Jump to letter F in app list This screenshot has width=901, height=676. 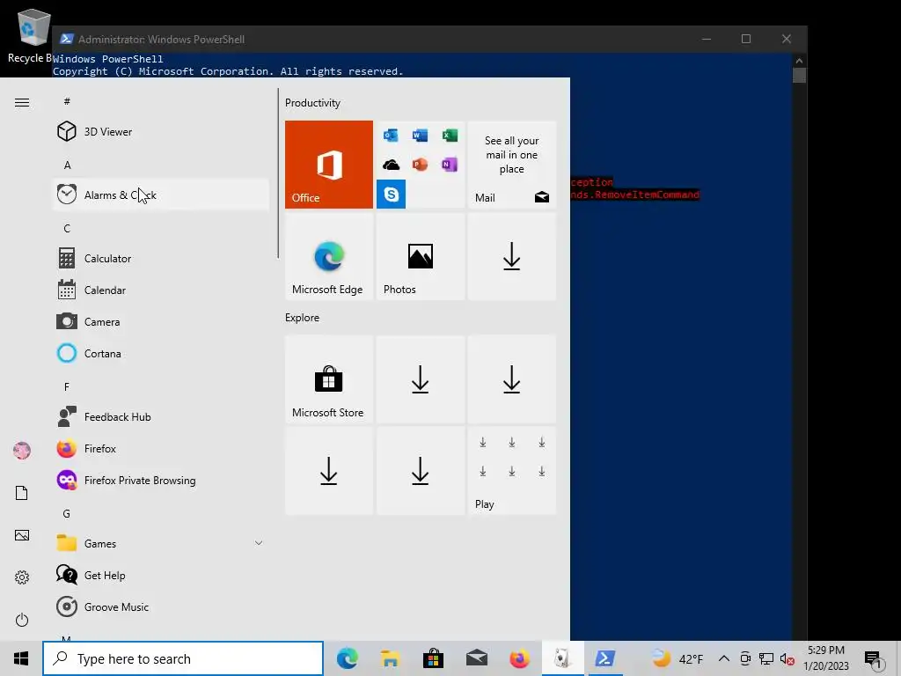67,387
